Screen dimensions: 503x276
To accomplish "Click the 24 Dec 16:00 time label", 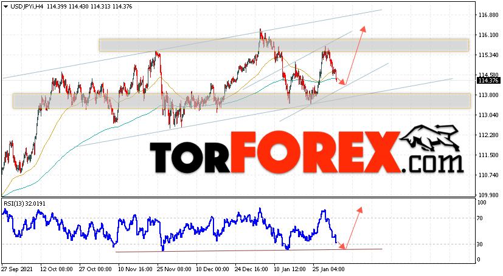I will click(252, 269).
